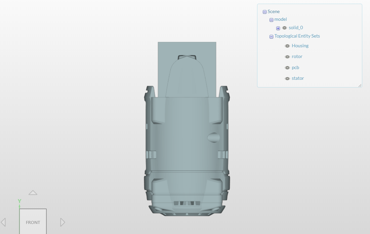Select the model label in tree
The height and width of the screenshot is (234, 370).
(281, 19)
